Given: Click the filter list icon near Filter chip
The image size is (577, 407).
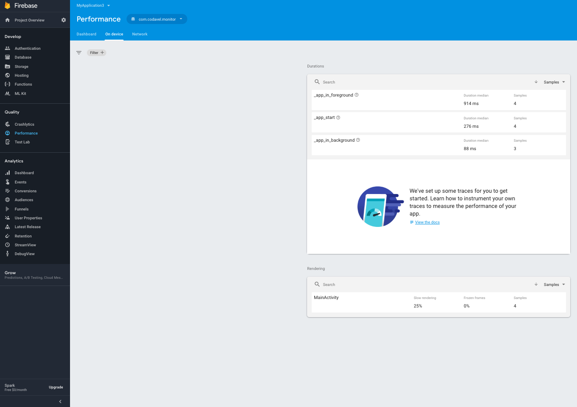Looking at the screenshot, I should (79, 52).
